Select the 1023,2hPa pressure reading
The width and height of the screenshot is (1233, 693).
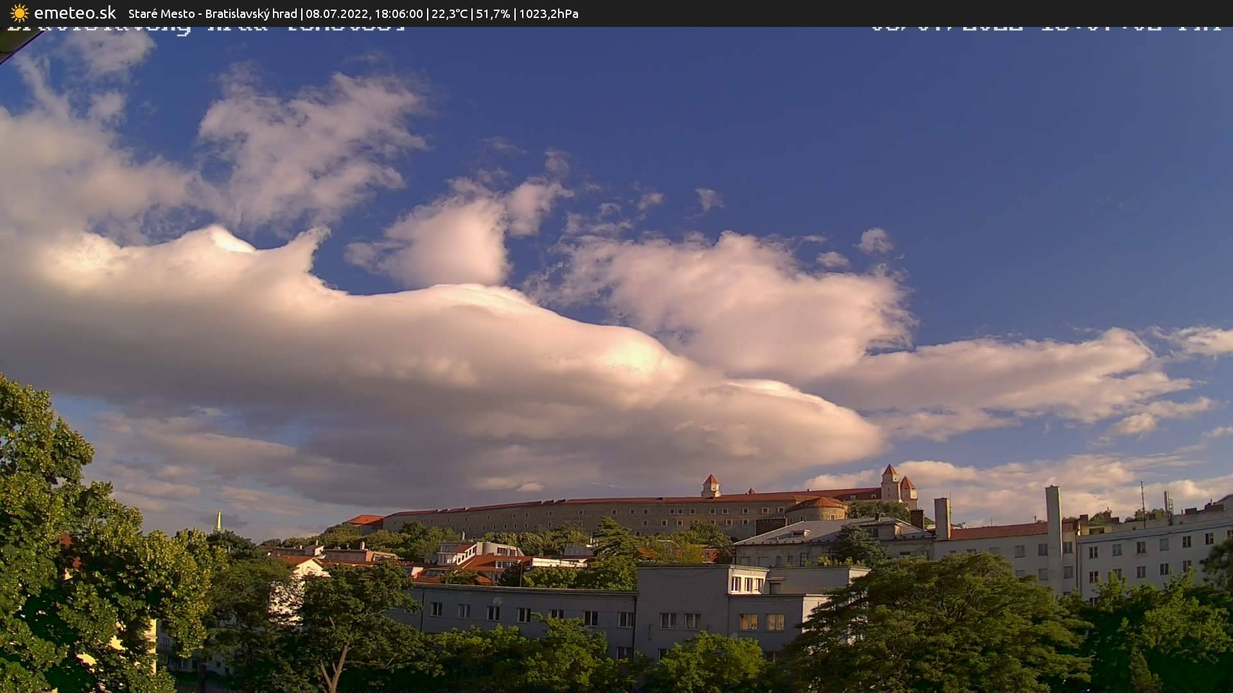(x=548, y=13)
